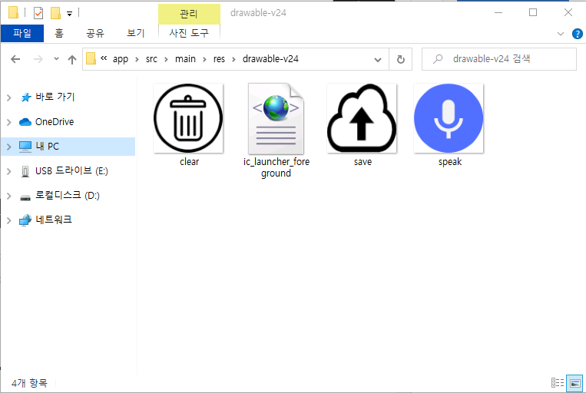The height and width of the screenshot is (393, 586).
Task: Click the properties icon in quick access toolbar
Action: tap(38, 13)
